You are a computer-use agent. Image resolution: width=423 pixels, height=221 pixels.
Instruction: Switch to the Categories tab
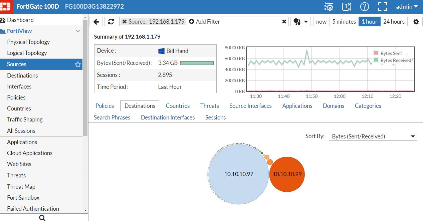tap(368, 106)
